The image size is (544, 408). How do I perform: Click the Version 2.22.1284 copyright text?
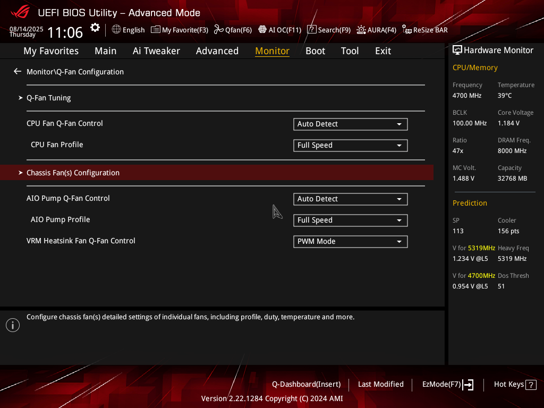click(x=272, y=398)
